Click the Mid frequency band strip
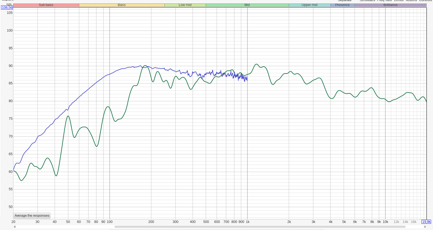This screenshot has width=433, height=230. 247,5
